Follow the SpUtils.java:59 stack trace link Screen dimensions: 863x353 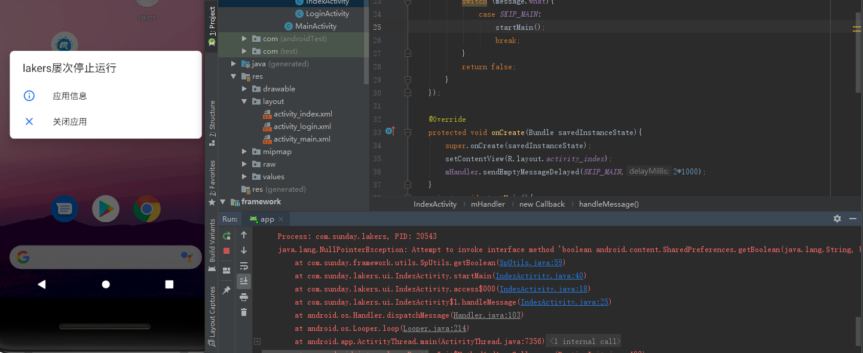531,263
